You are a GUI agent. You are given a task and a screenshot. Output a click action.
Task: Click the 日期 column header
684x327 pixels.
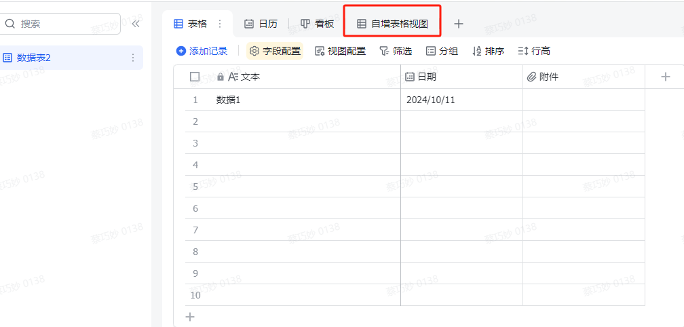462,77
